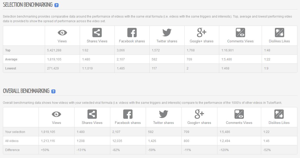Click the Views eye icon in Overall table
300x158 pixels.
point(56,114)
